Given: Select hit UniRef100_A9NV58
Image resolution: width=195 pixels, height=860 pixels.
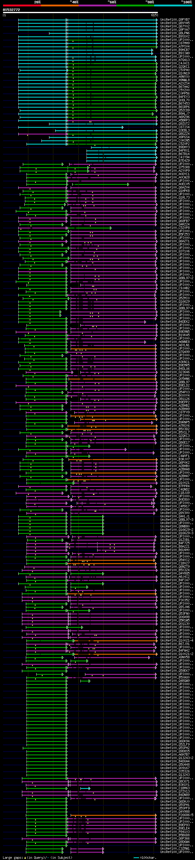Looking at the screenshot, I should click(x=175, y=657).
